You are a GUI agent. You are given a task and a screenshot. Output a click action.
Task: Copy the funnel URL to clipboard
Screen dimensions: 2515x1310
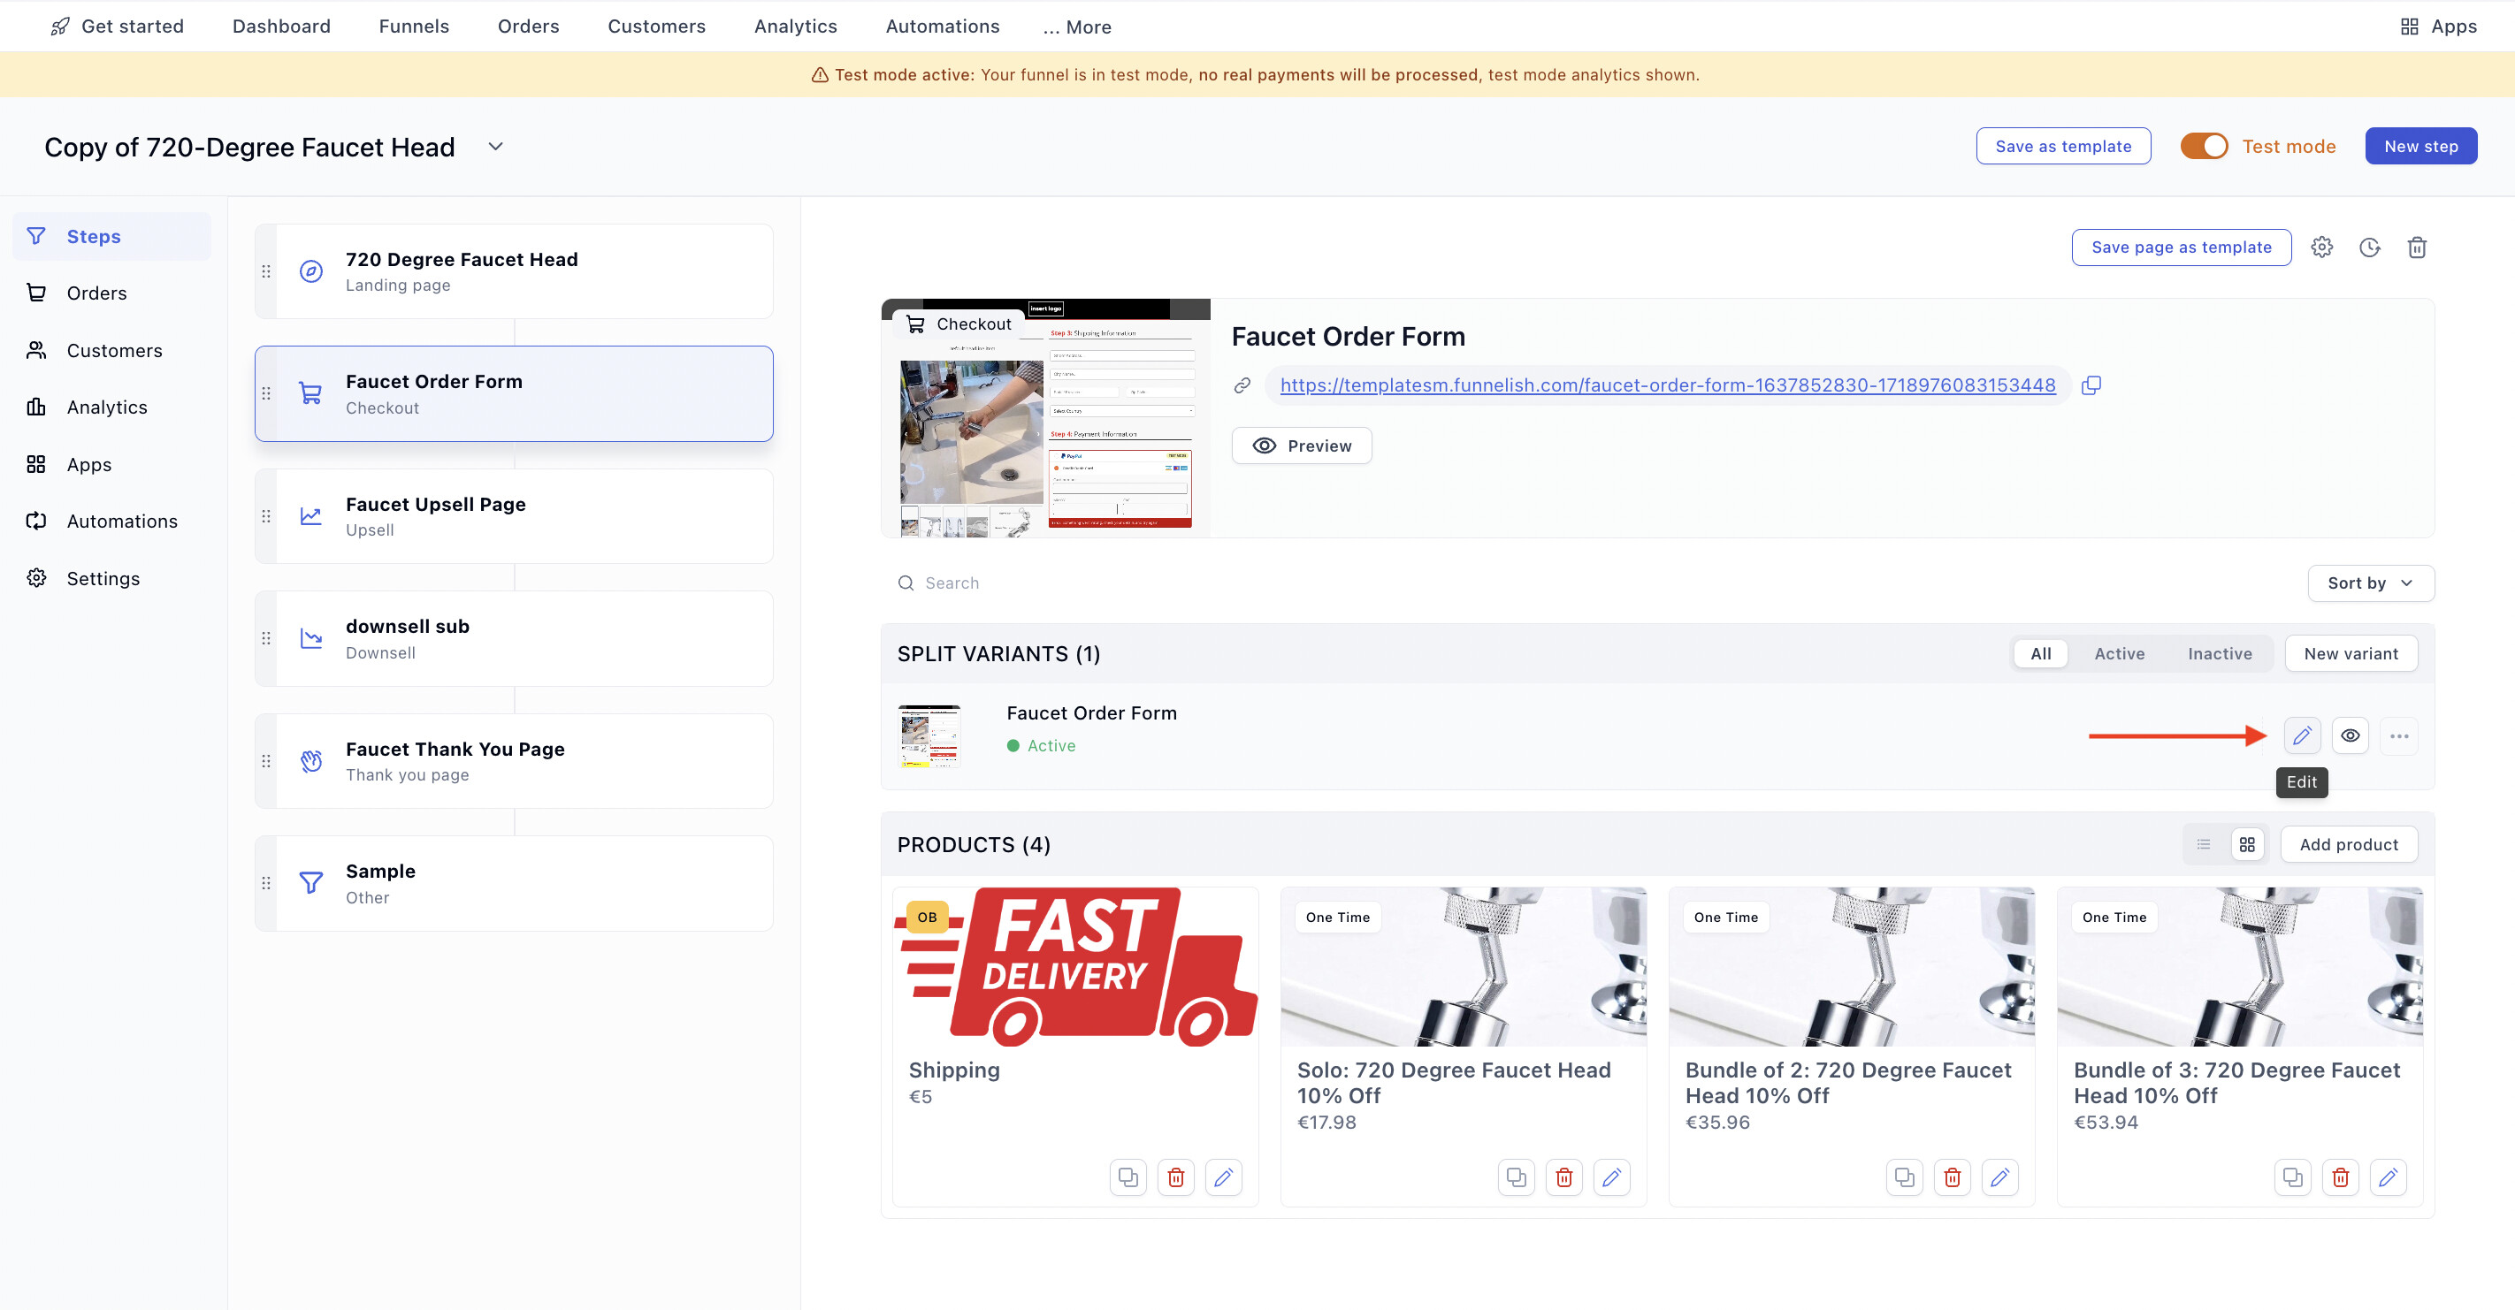(2091, 385)
